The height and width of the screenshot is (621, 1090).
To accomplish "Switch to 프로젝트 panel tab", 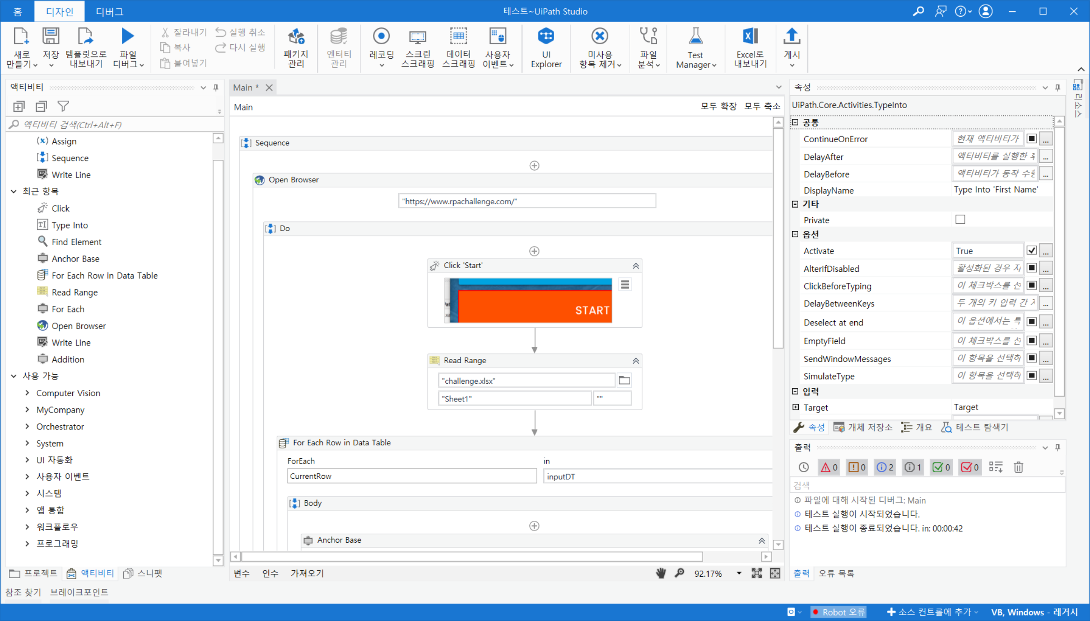I will [x=34, y=573].
